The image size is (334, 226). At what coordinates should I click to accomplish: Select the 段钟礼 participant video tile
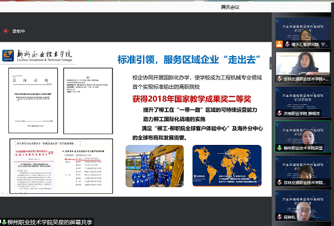pos(303,204)
